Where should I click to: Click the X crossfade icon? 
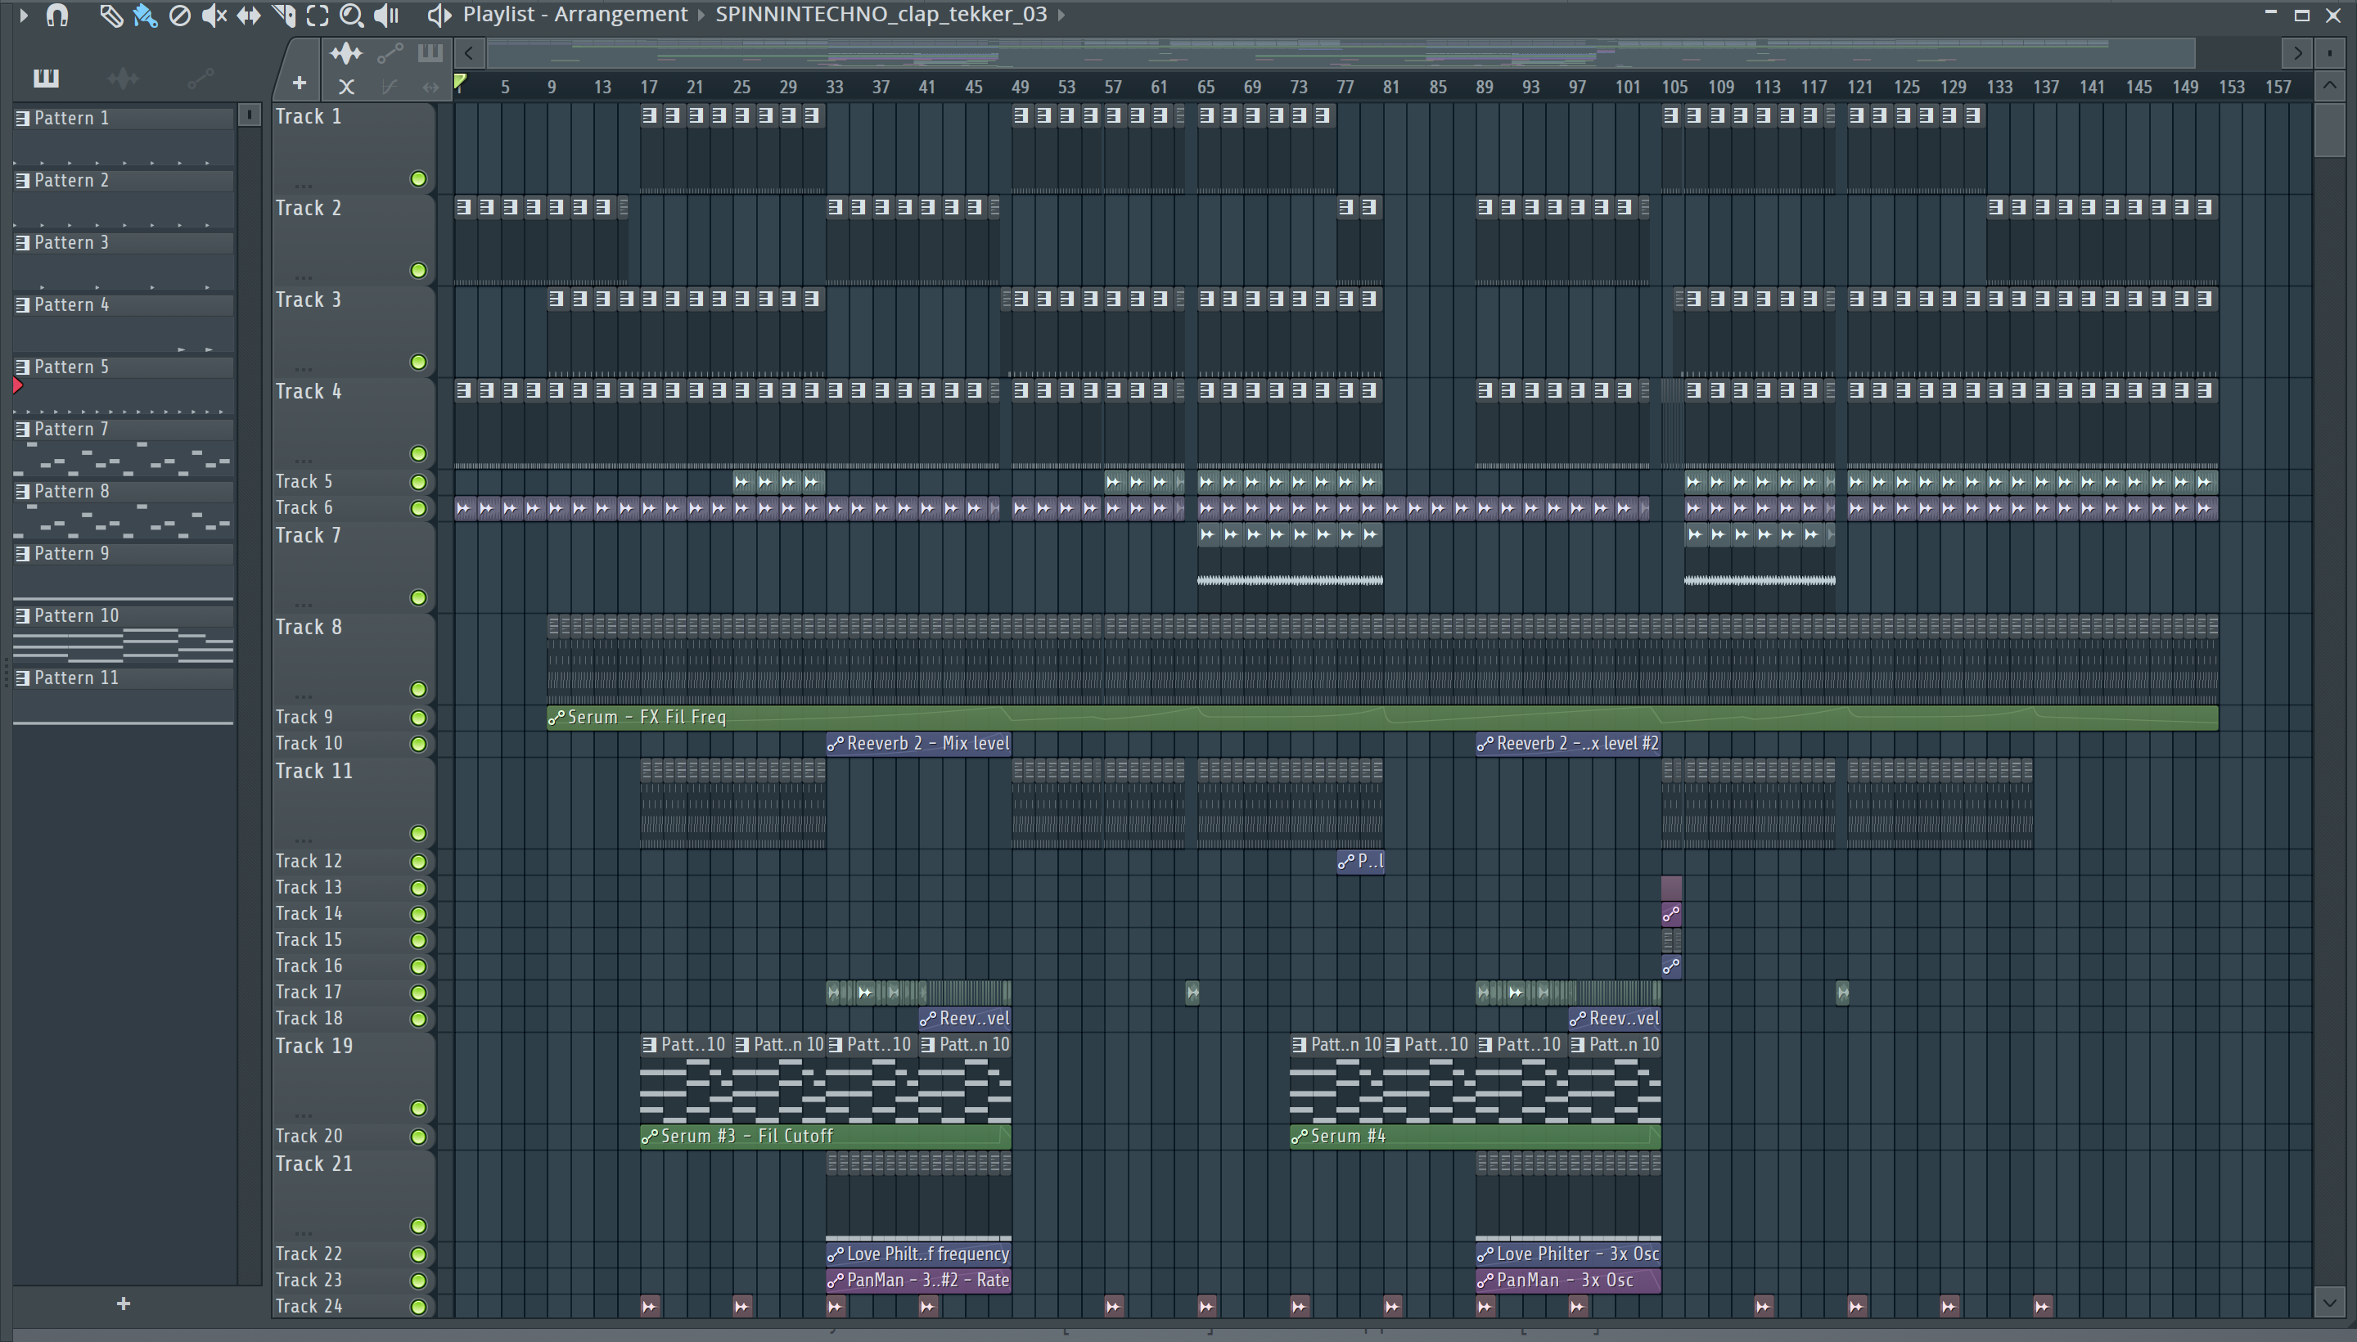[346, 87]
